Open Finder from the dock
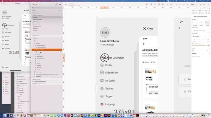The image size is (211, 118). [4, 115]
